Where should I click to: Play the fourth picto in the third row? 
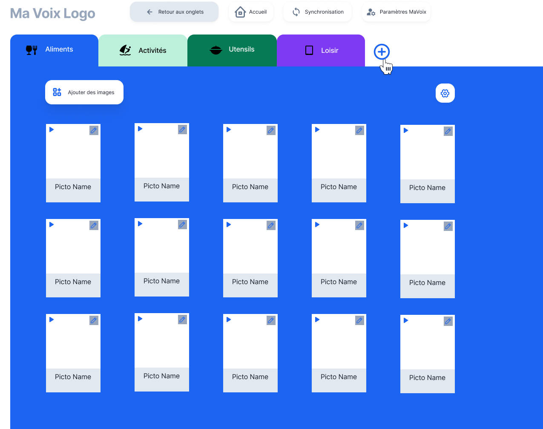click(317, 320)
